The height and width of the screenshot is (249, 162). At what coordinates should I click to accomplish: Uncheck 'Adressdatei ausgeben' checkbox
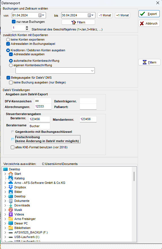tap(11, 54)
